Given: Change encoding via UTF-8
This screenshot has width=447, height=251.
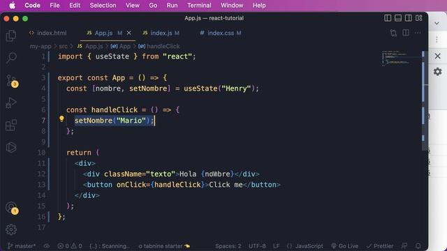Looking at the screenshot, I should coord(257,246).
